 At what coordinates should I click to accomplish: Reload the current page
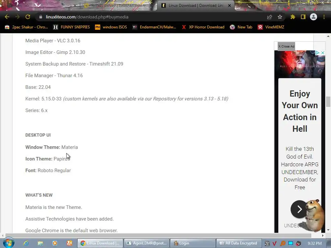point(28,17)
